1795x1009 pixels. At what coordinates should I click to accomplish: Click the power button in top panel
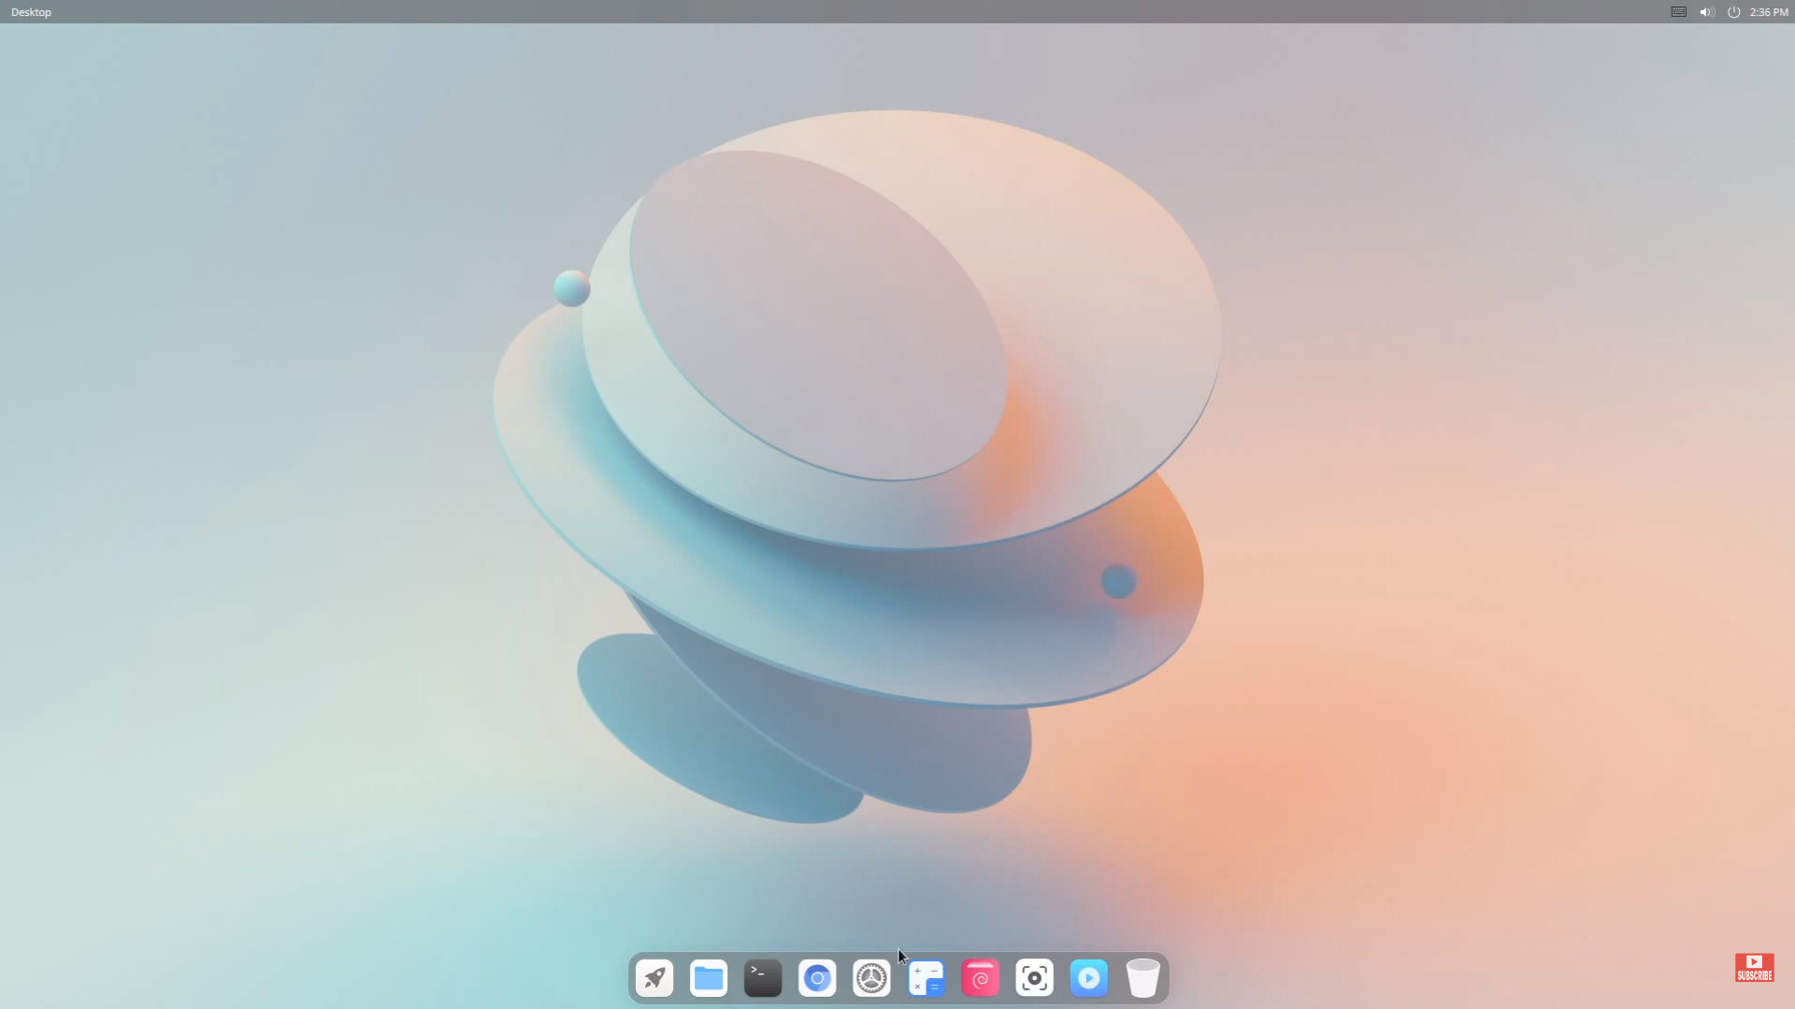tap(1733, 12)
